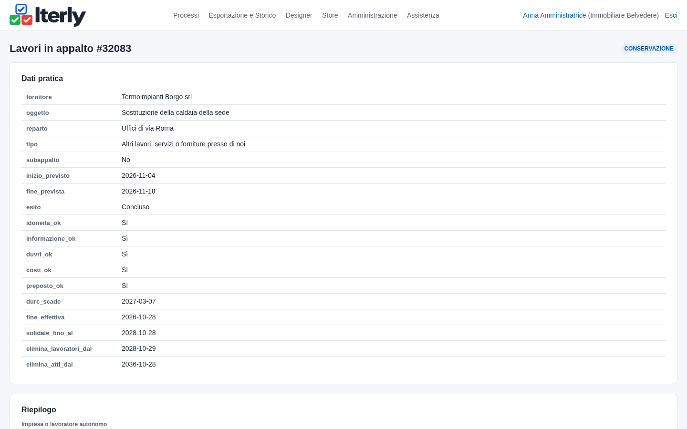The width and height of the screenshot is (687, 429).
Task: Click the durc_scade field label
Action: coord(43,302)
